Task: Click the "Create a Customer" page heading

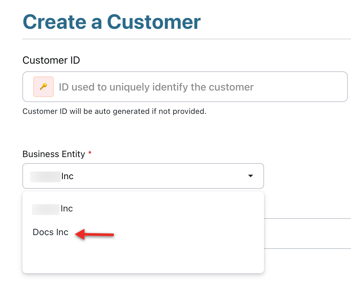Action: tap(112, 22)
